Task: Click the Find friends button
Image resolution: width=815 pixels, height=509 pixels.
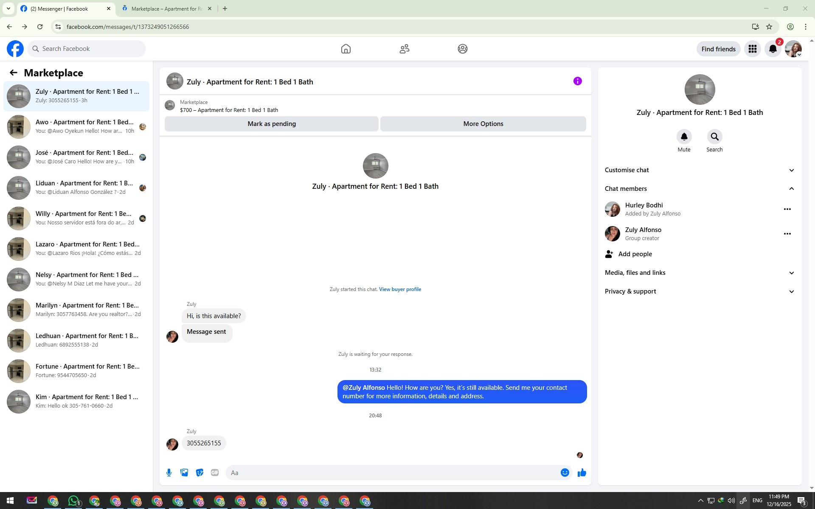Action: 719,49
